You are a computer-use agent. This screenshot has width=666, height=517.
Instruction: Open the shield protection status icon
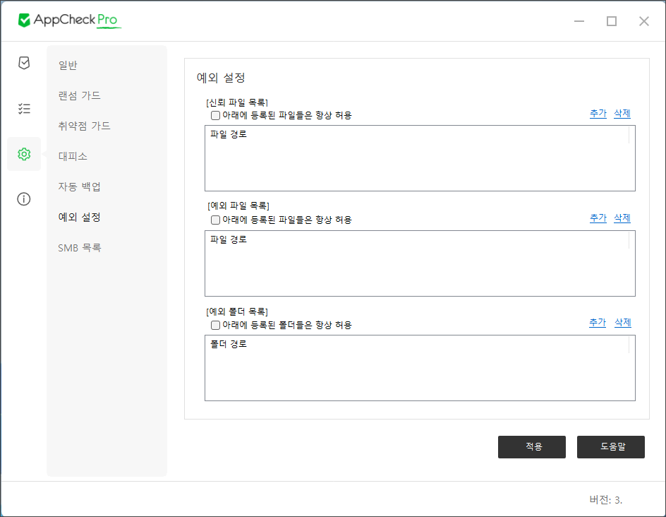[24, 63]
